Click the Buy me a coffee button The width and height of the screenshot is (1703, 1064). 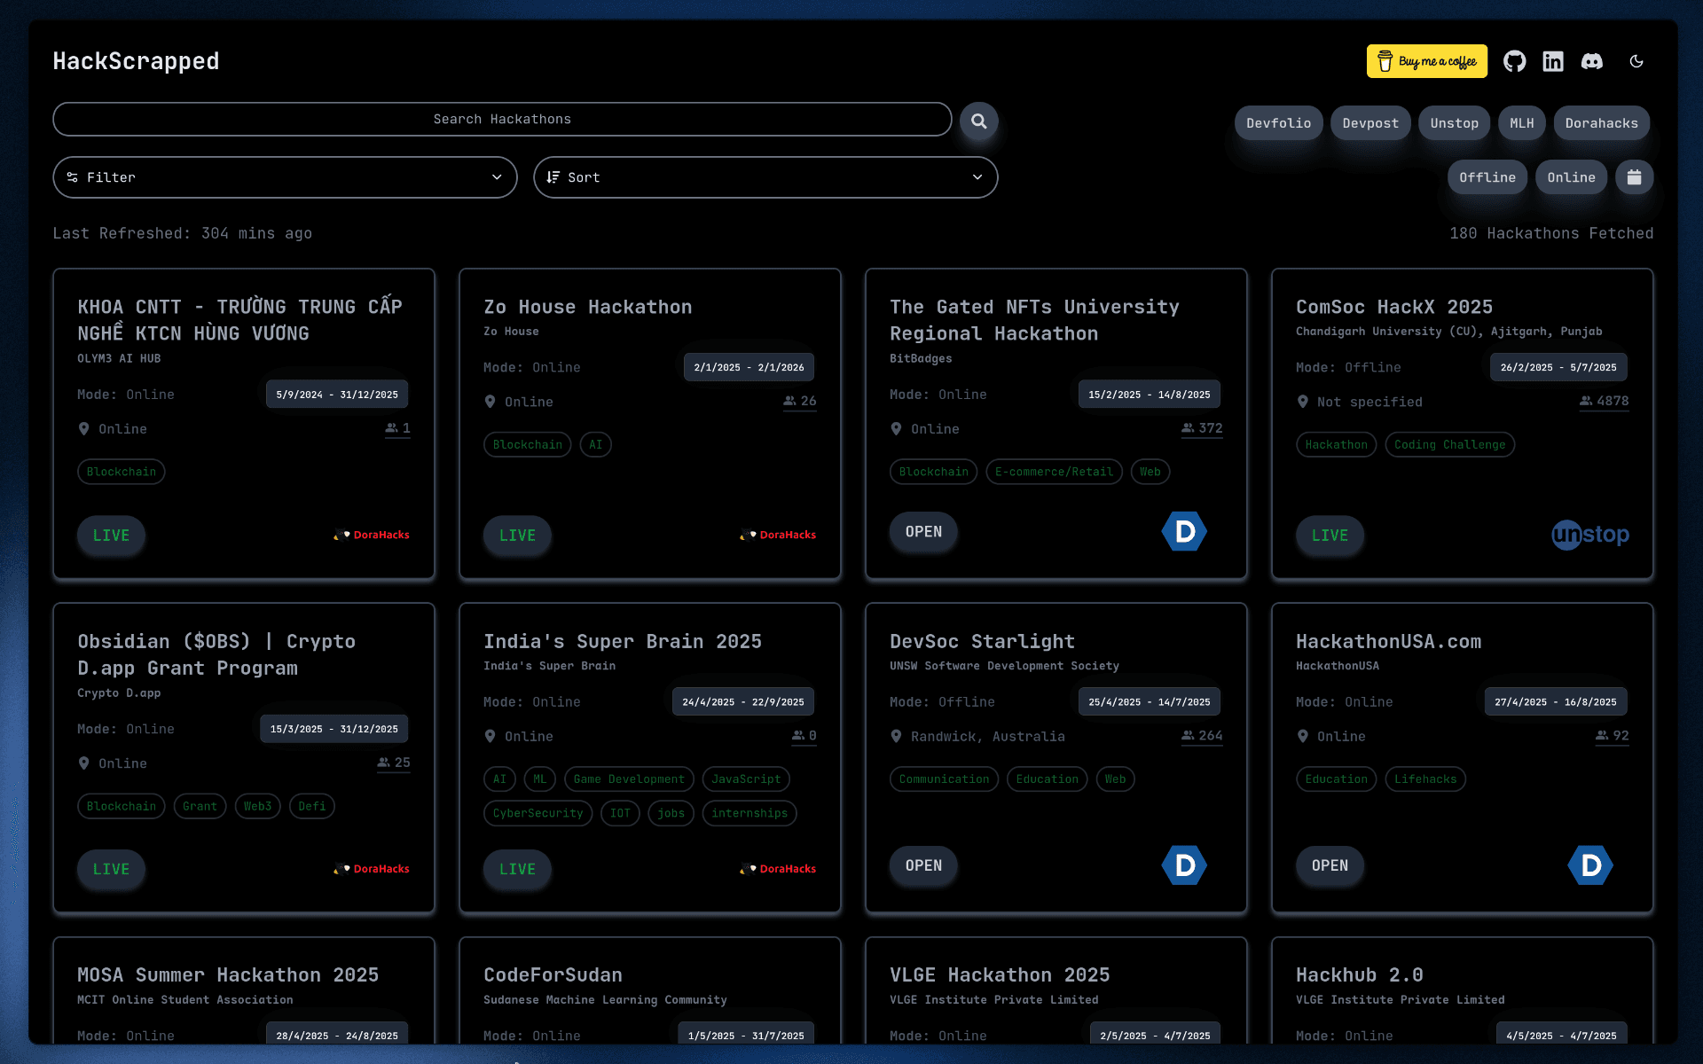pos(1426,61)
